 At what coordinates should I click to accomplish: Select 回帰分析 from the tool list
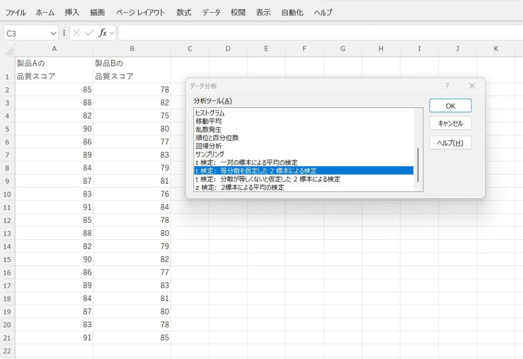pos(208,146)
